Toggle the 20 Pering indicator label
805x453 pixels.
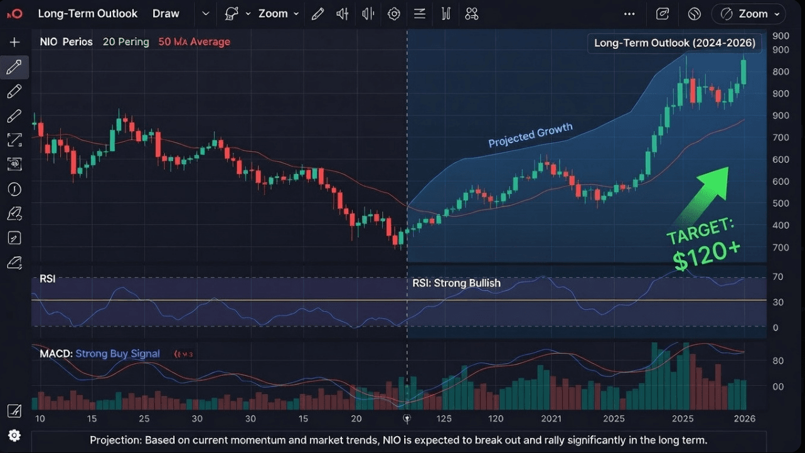pyautogui.click(x=125, y=42)
